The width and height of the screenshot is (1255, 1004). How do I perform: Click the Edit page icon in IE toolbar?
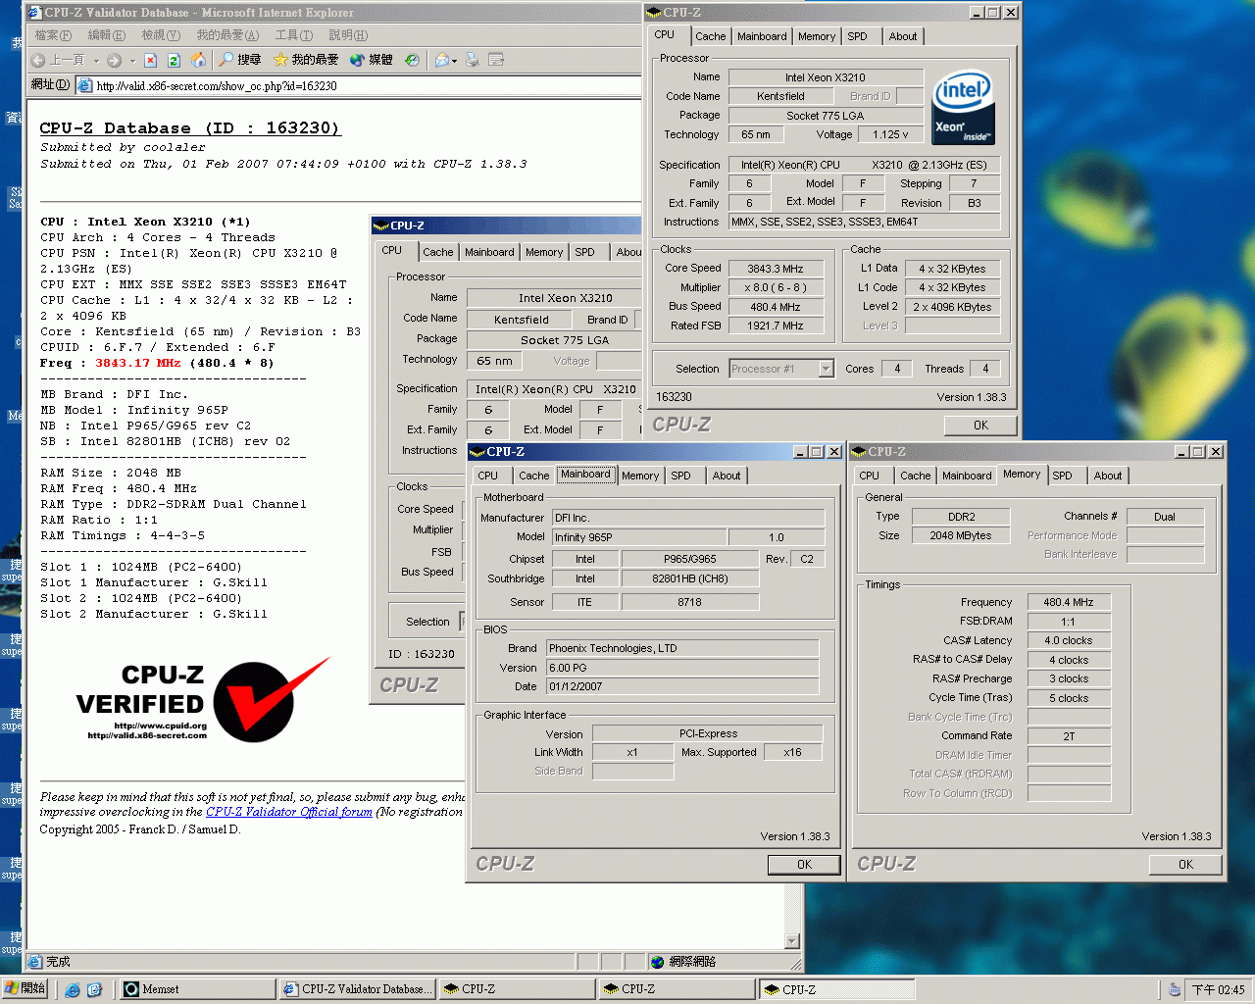[x=496, y=60]
